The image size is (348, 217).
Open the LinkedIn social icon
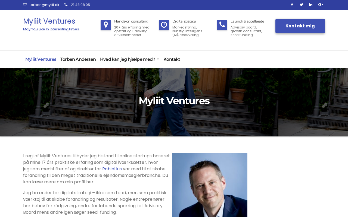(x=311, y=5)
